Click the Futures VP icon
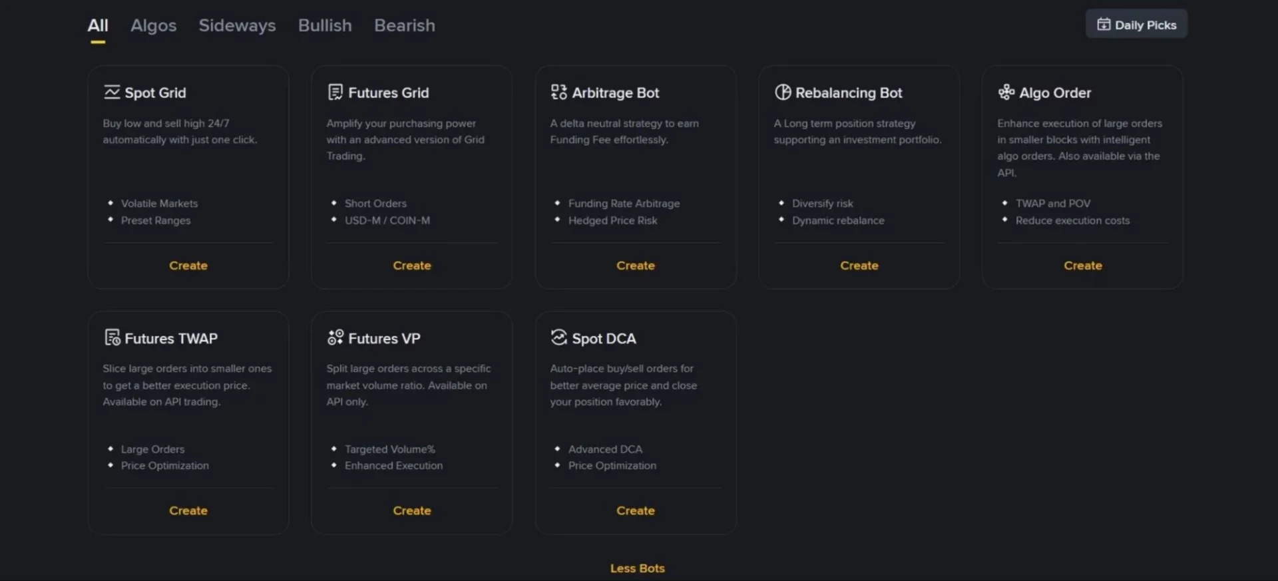 point(335,337)
